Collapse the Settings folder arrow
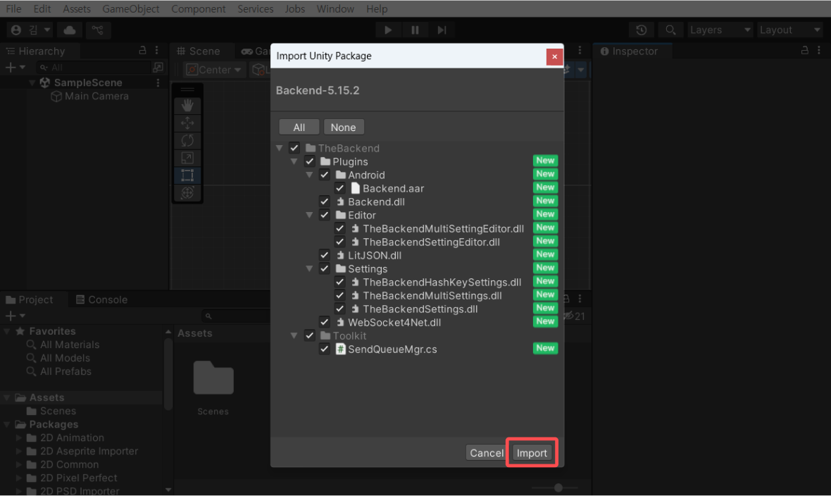Image resolution: width=831 pixels, height=496 pixels. (x=309, y=268)
